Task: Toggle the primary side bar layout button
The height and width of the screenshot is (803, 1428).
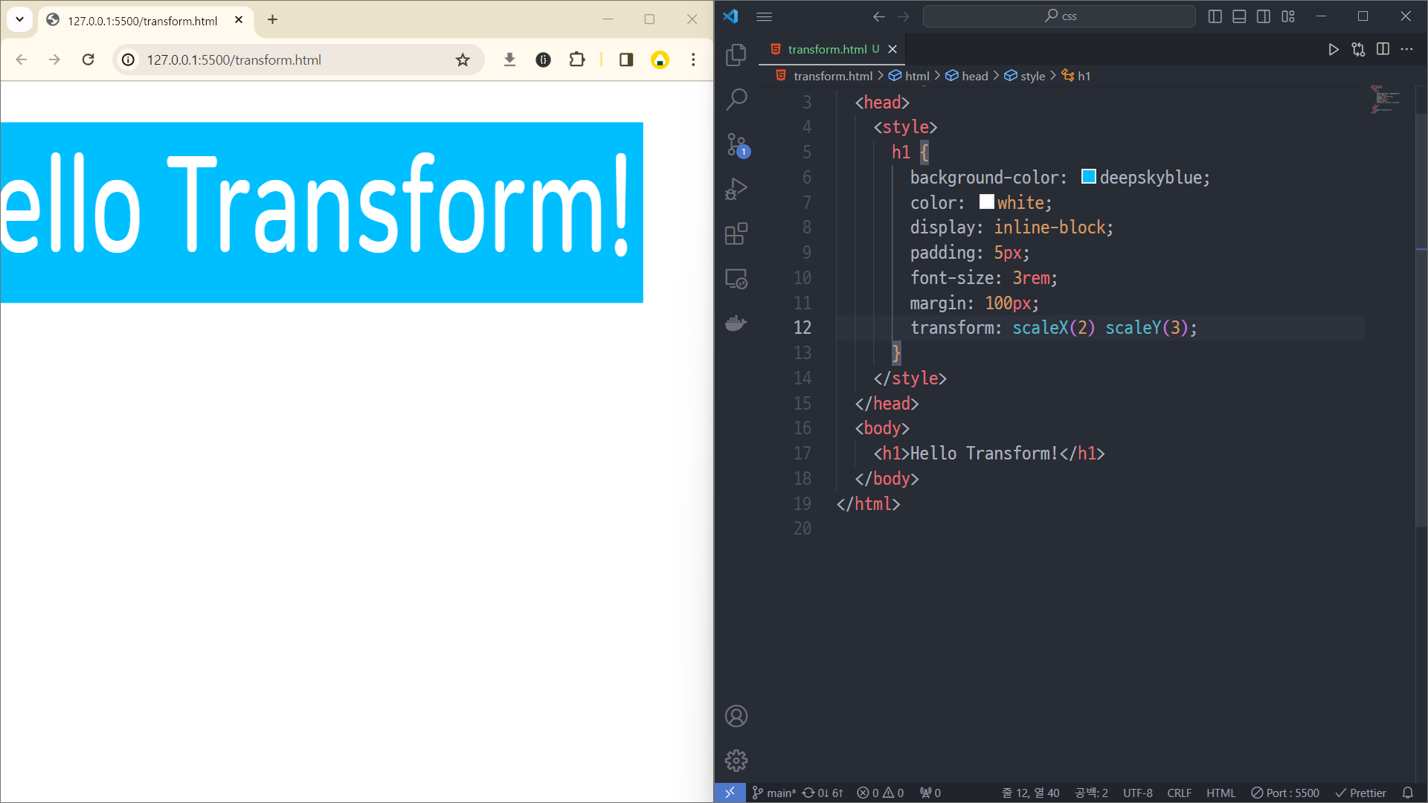Action: coord(1215,16)
